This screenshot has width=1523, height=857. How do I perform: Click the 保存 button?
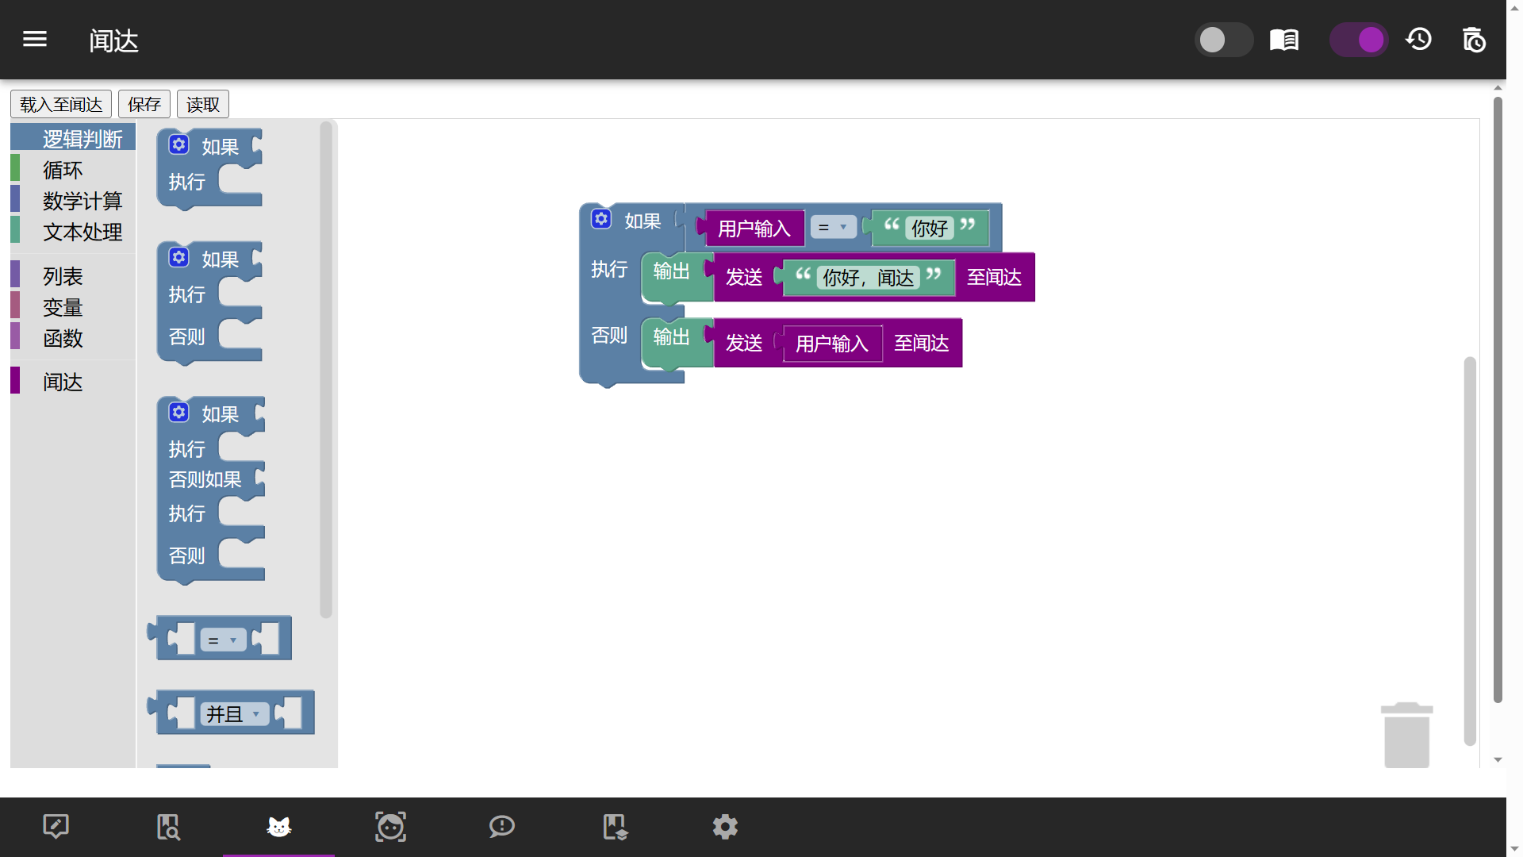(x=144, y=104)
